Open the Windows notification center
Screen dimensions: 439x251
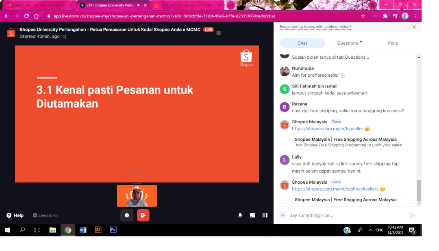(412, 230)
